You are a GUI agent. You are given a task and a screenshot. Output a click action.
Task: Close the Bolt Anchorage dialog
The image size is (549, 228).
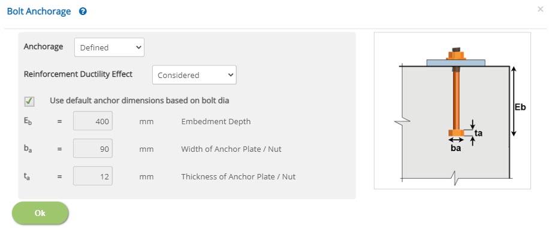coord(540,10)
